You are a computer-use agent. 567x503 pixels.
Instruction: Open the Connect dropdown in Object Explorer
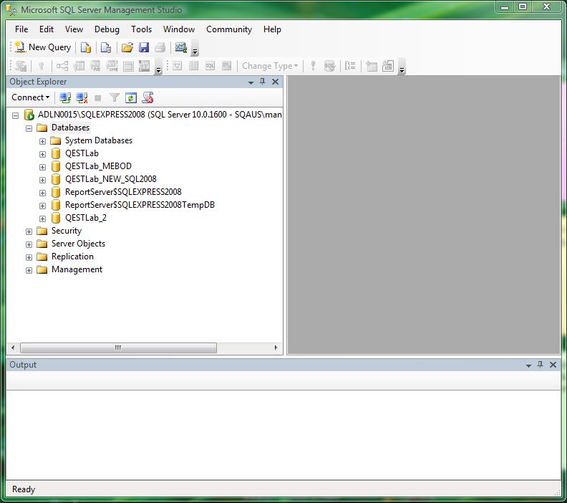pos(31,97)
